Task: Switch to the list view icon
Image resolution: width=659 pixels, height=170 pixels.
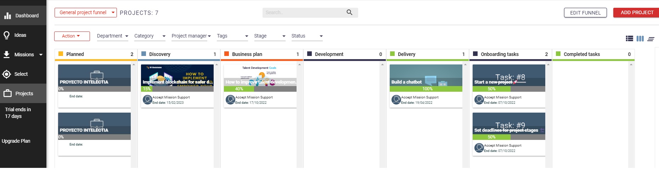Action: [x=629, y=39]
